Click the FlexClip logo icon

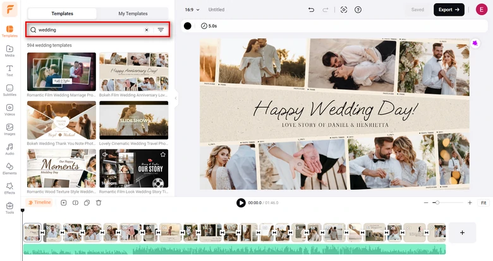[9, 9]
